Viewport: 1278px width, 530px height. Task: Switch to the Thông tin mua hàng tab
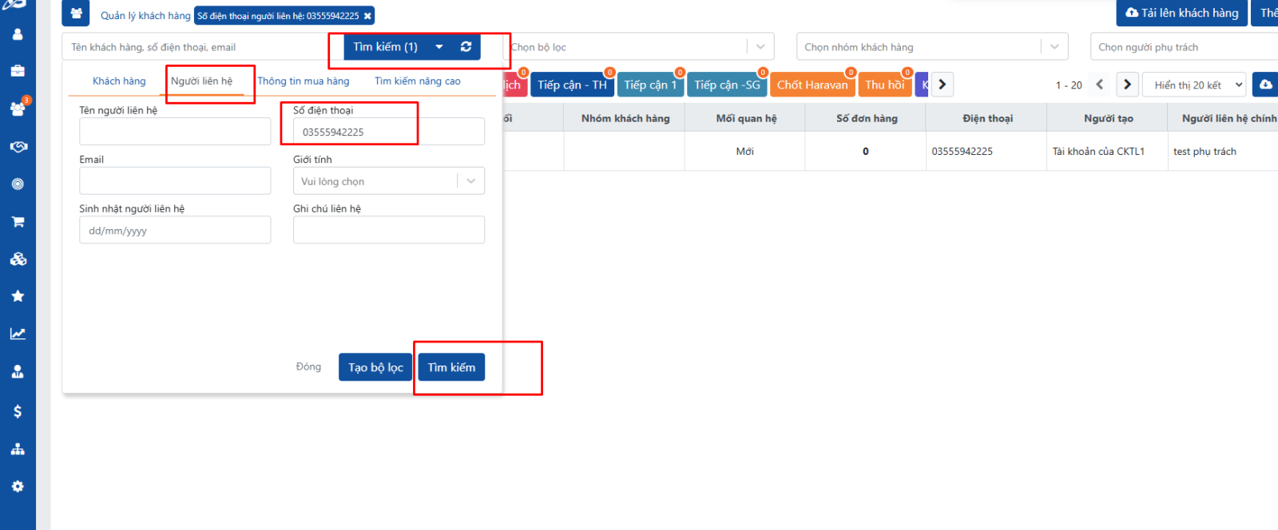pyautogui.click(x=304, y=81)
